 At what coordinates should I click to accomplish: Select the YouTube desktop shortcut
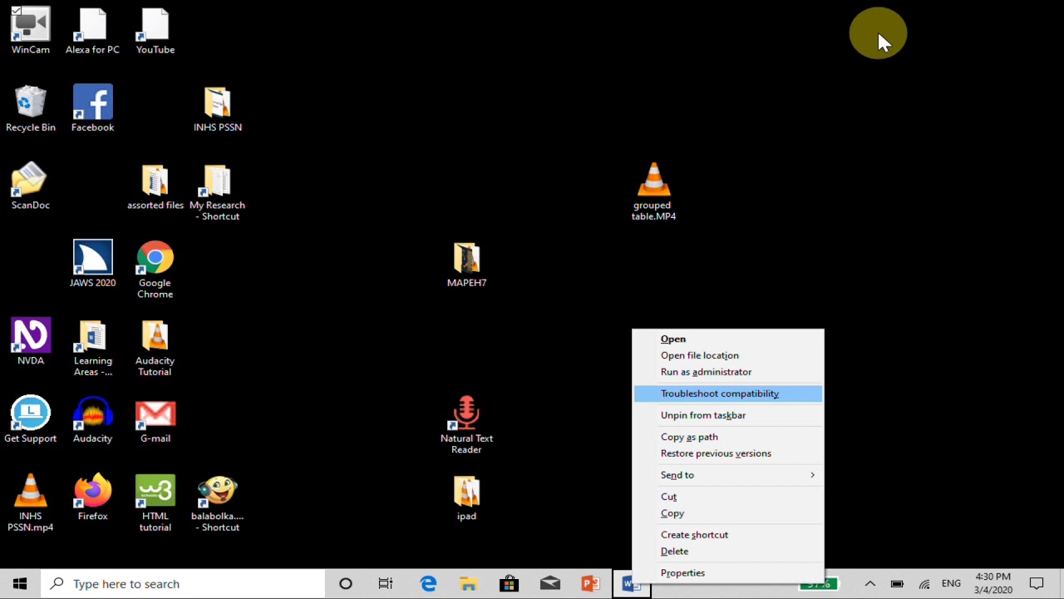pos(155,32)
